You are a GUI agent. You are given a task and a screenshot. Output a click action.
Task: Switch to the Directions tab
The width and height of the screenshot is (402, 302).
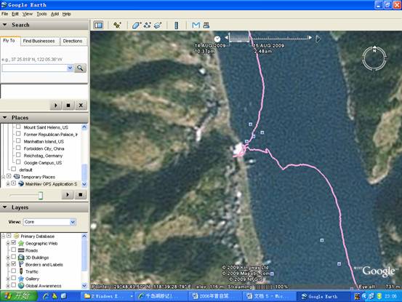(73, 41)
